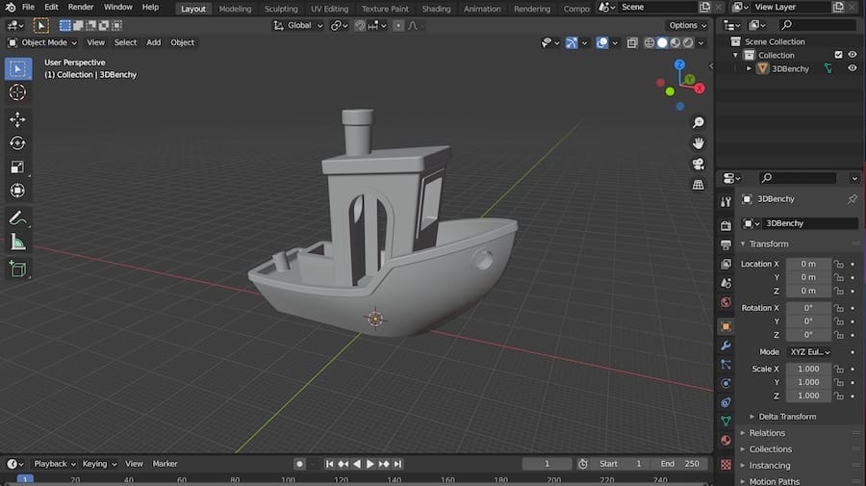Expand the 3DBenchy tree item

(749, 68)
